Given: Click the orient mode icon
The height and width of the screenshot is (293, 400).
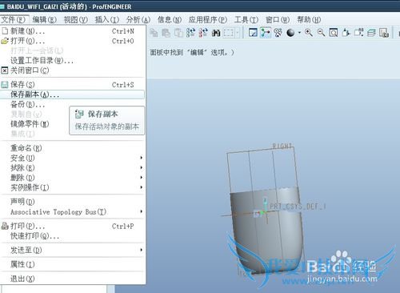Looking at the screenshot, I should click(x=278, y=33).
